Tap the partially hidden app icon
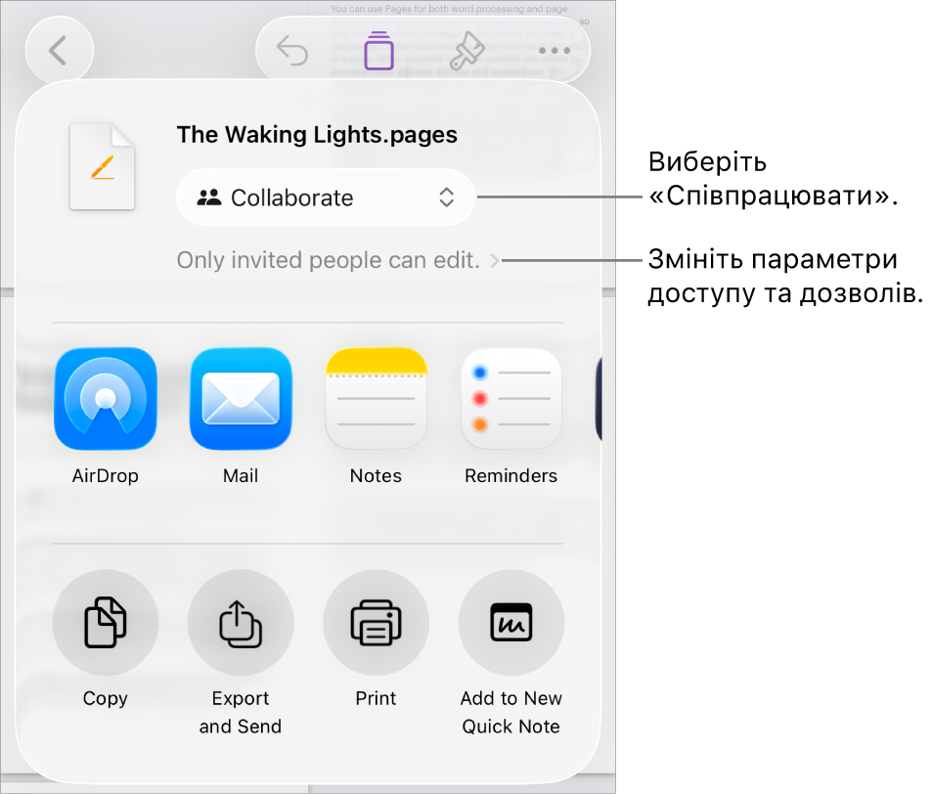This screenshot has height=794, width=932. coord(599,398)
